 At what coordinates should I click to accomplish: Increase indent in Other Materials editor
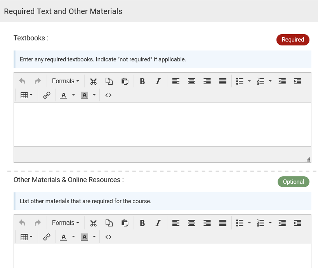point(298,223)
